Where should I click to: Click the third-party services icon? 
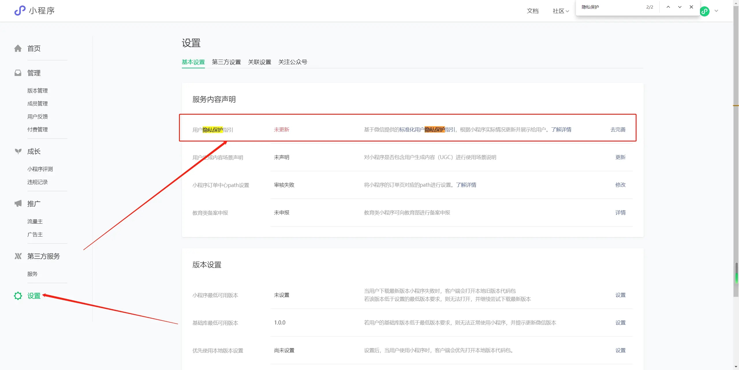(x=18, y=256)
